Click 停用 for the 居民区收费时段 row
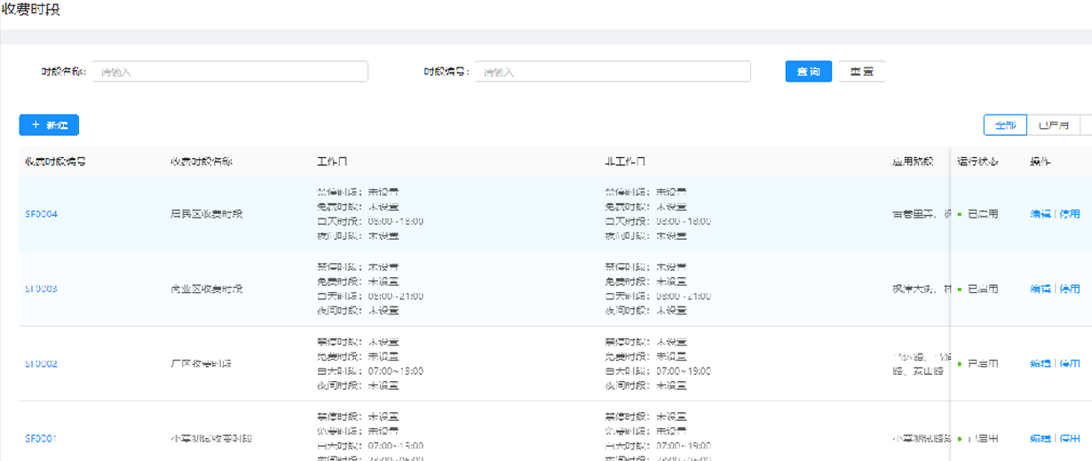This screenshot has width=1092, height=461. click(x=1070, y=214)
